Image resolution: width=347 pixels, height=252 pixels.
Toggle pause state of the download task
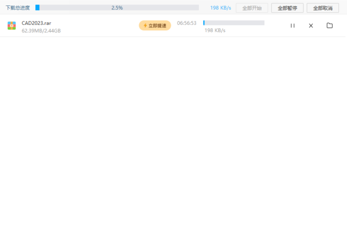[292, 25]
